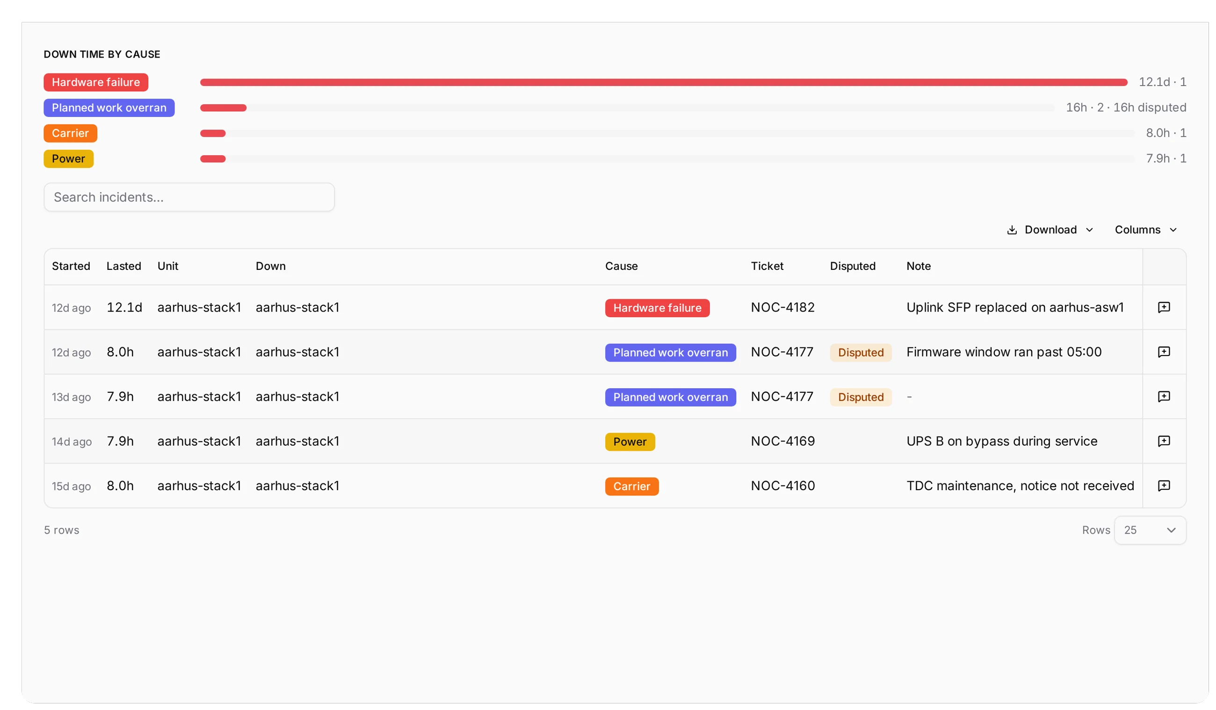Add note icon for Firmware window row
The image size is (1216, 710).
coord(1164,352)
